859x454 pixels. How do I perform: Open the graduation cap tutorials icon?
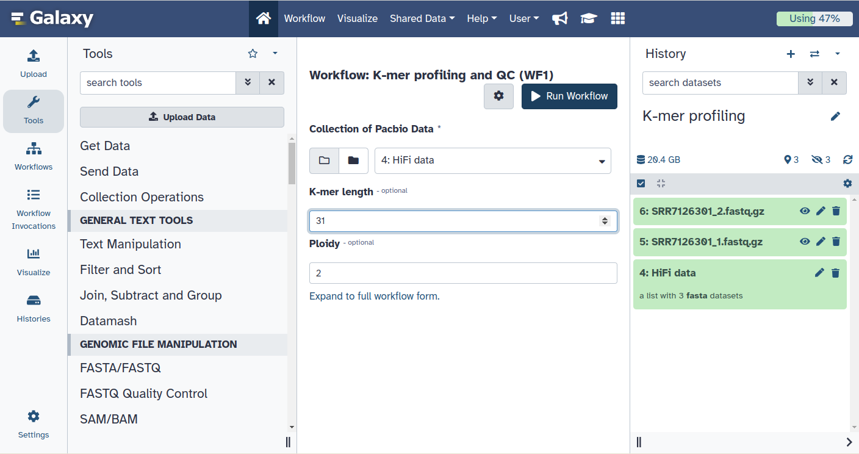[x=588, y=18]
